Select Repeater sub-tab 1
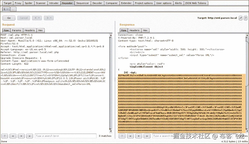This screenshot has height=144, width=249. pyautogui.click(x=6, y=9)
